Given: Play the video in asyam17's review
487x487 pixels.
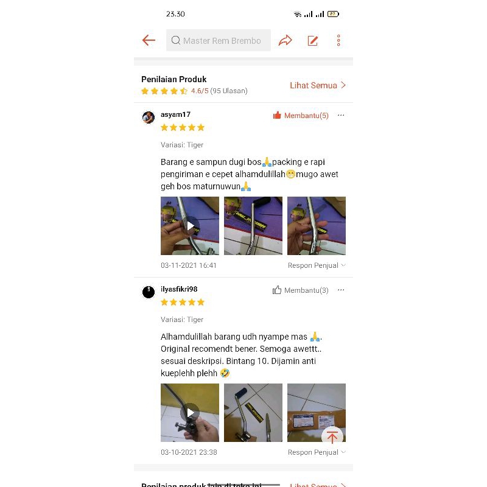Looking at the screenshot, I should [x=190, y=226].
